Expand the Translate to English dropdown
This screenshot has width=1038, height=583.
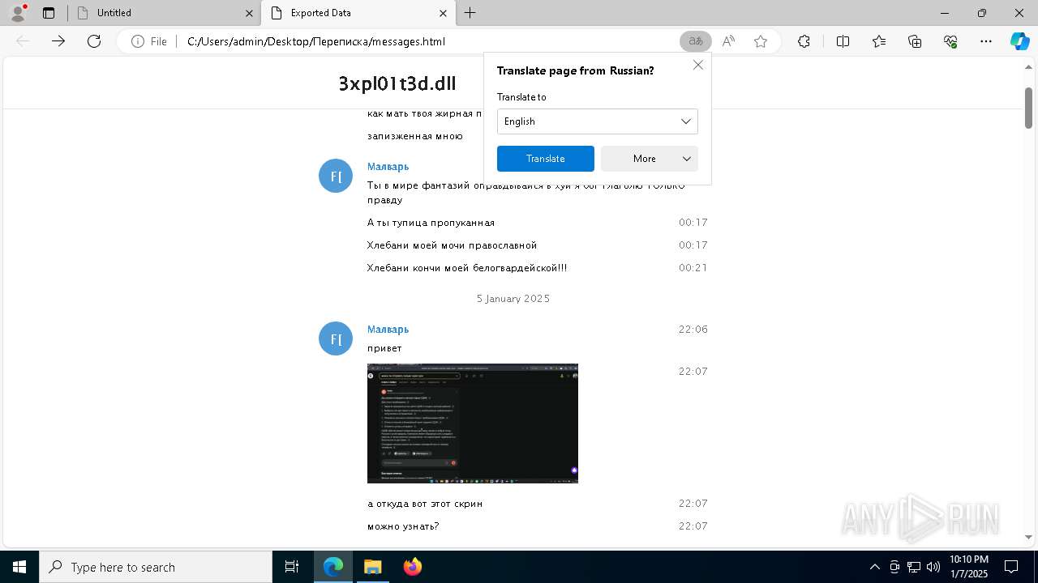coord(598,121)
